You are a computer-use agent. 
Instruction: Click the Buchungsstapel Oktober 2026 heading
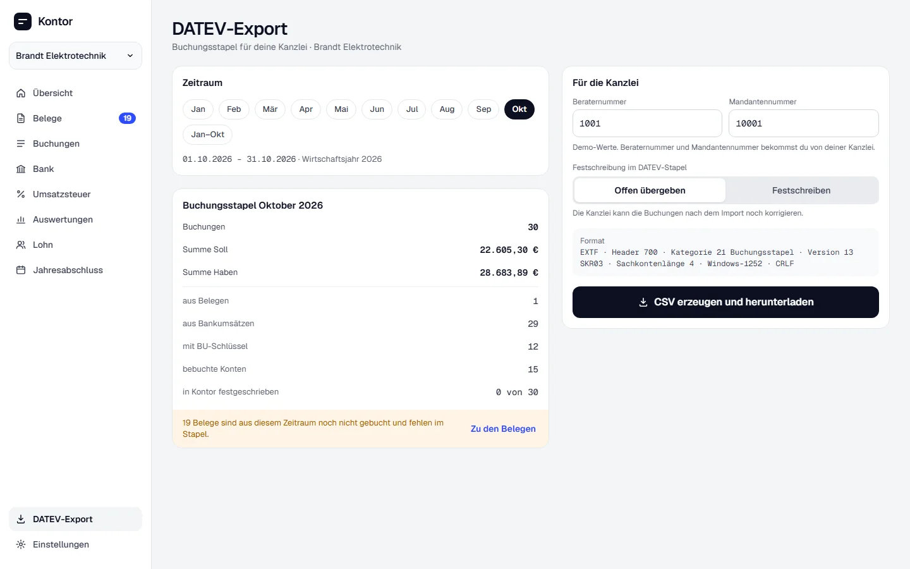pos(253,205)
